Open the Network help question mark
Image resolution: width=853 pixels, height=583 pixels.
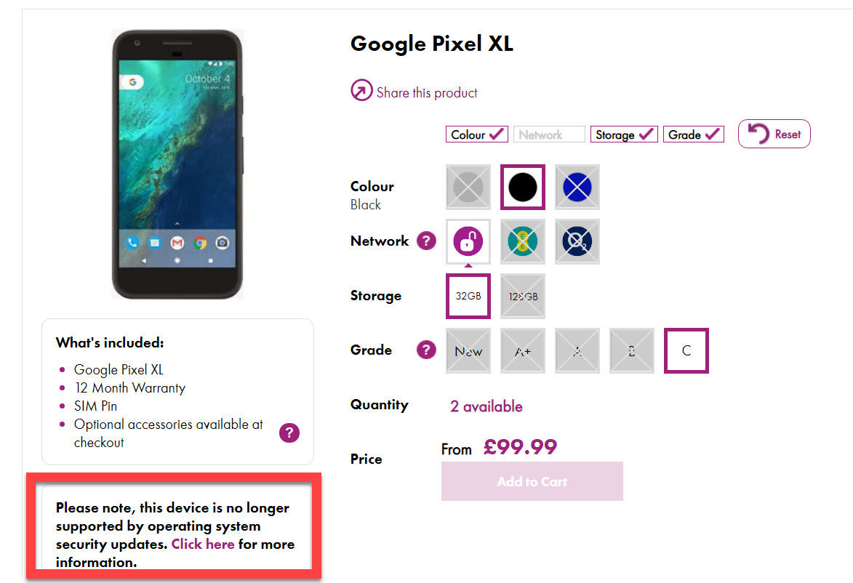(x=426, y=241)
